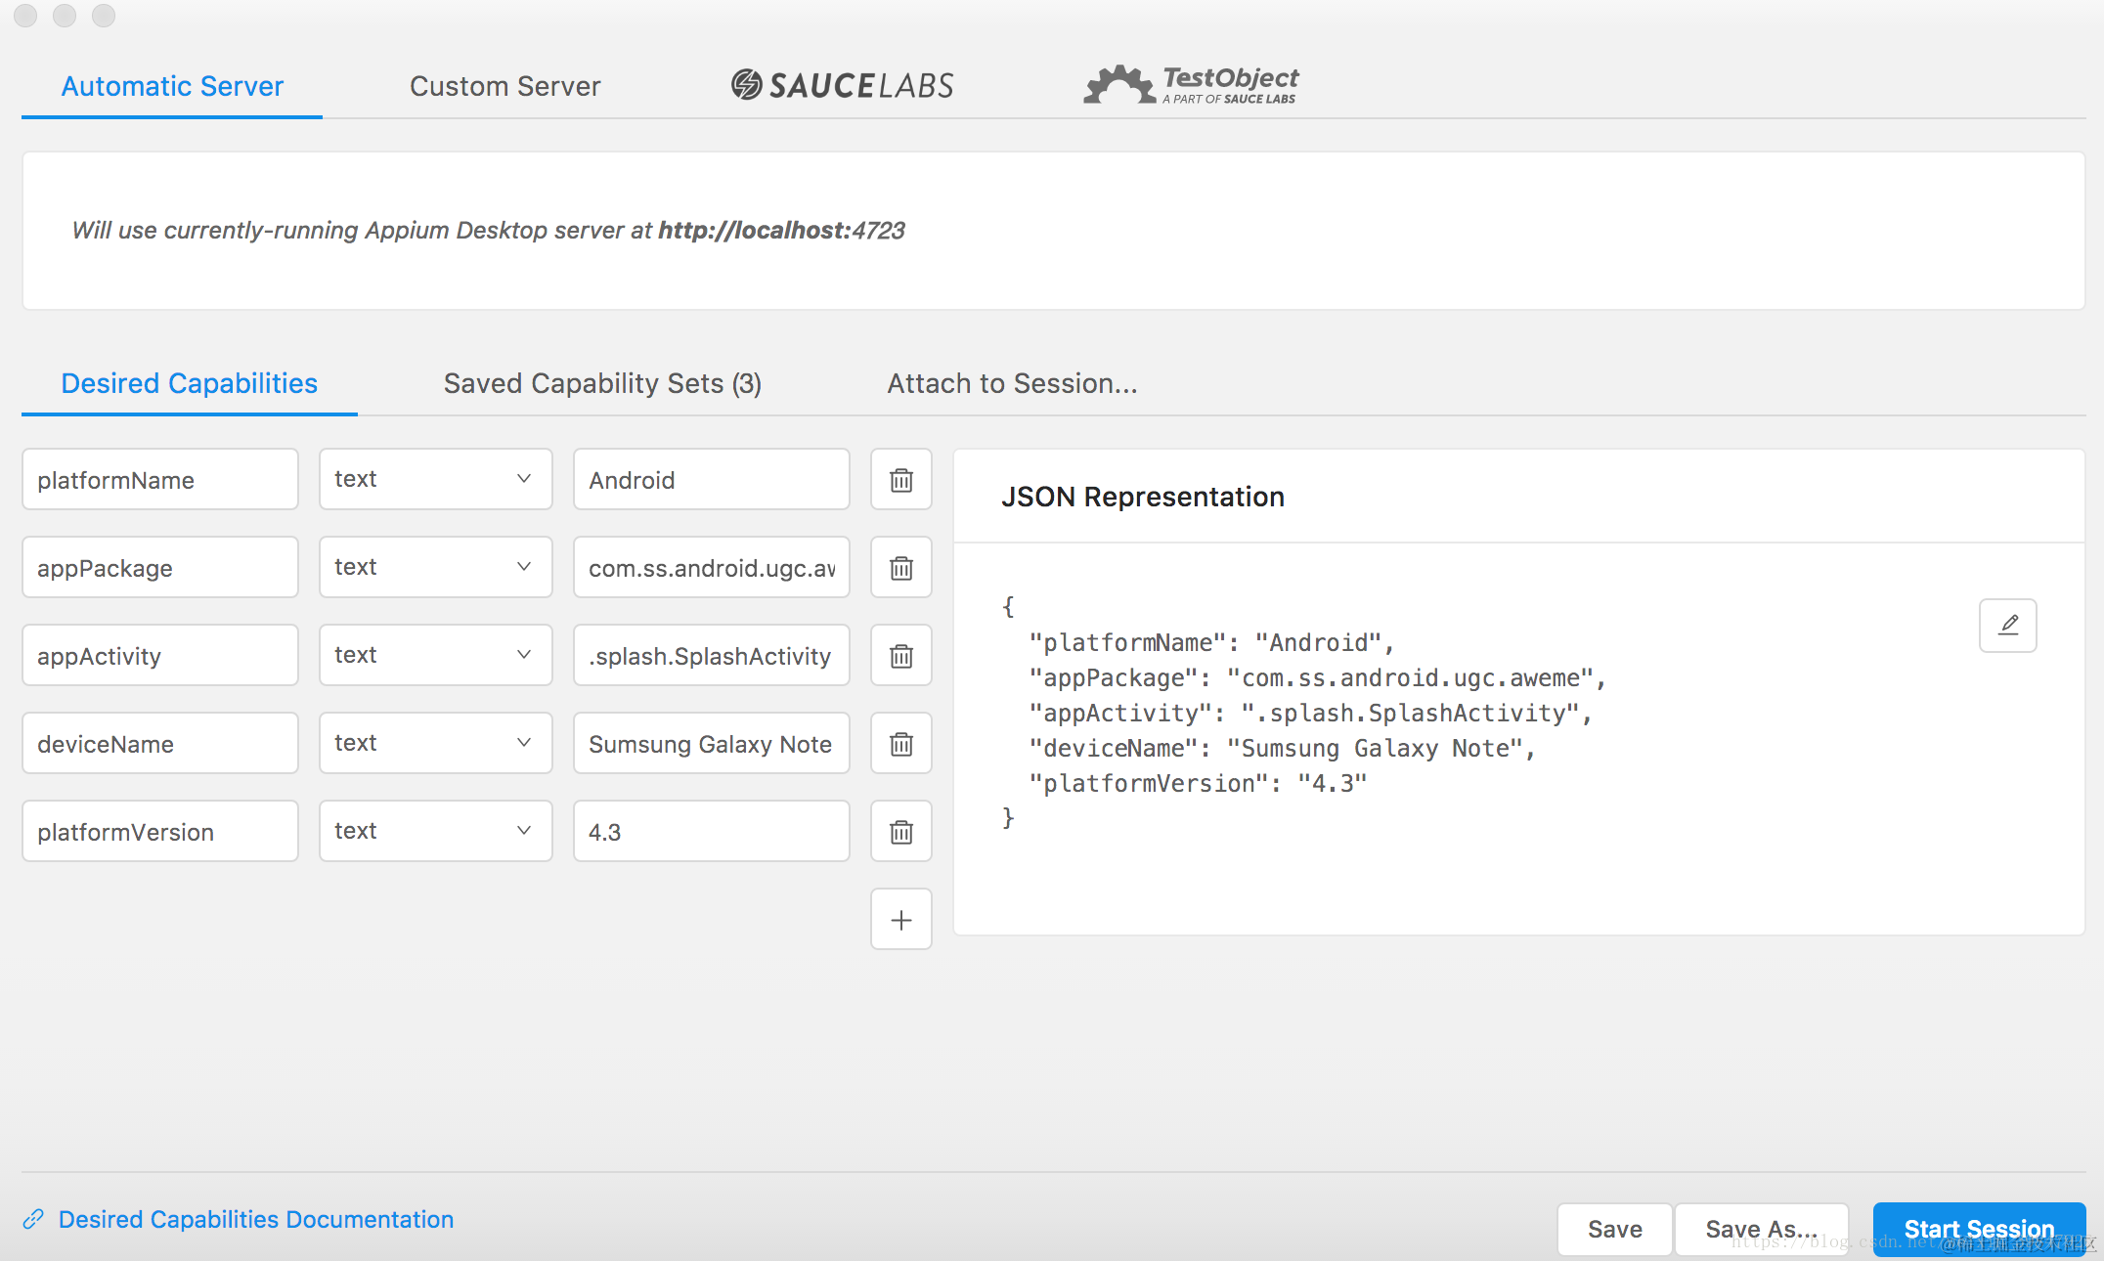Open type dropdown for platformVersion
Viewport: 2104px width, 1261px height.
point(435,831)
